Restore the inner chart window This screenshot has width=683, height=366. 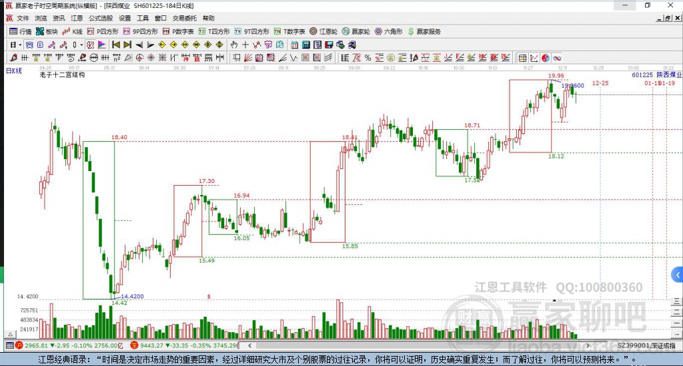[668, 18]
